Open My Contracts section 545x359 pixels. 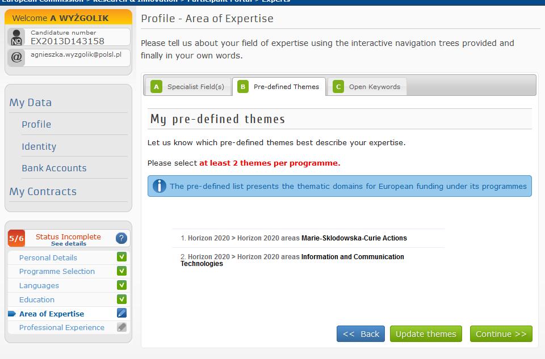(43, 192)
